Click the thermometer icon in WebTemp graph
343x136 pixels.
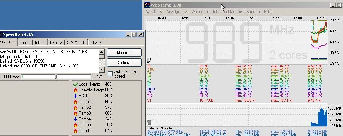coord(149,60)
